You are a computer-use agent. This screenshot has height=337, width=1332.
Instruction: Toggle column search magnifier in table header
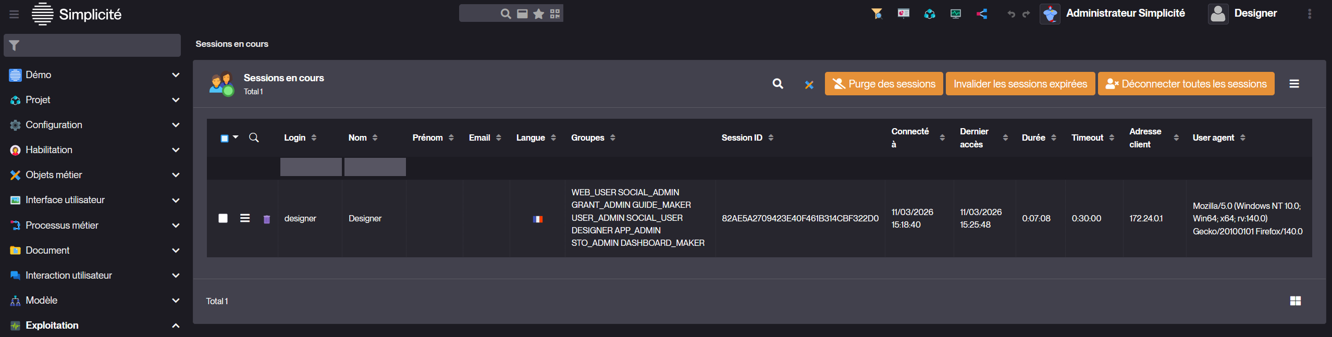click(x=254, y=138)
